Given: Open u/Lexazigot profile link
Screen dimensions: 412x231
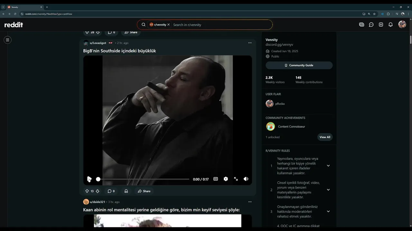Looking at the screenshot, I should coord(98,43).
